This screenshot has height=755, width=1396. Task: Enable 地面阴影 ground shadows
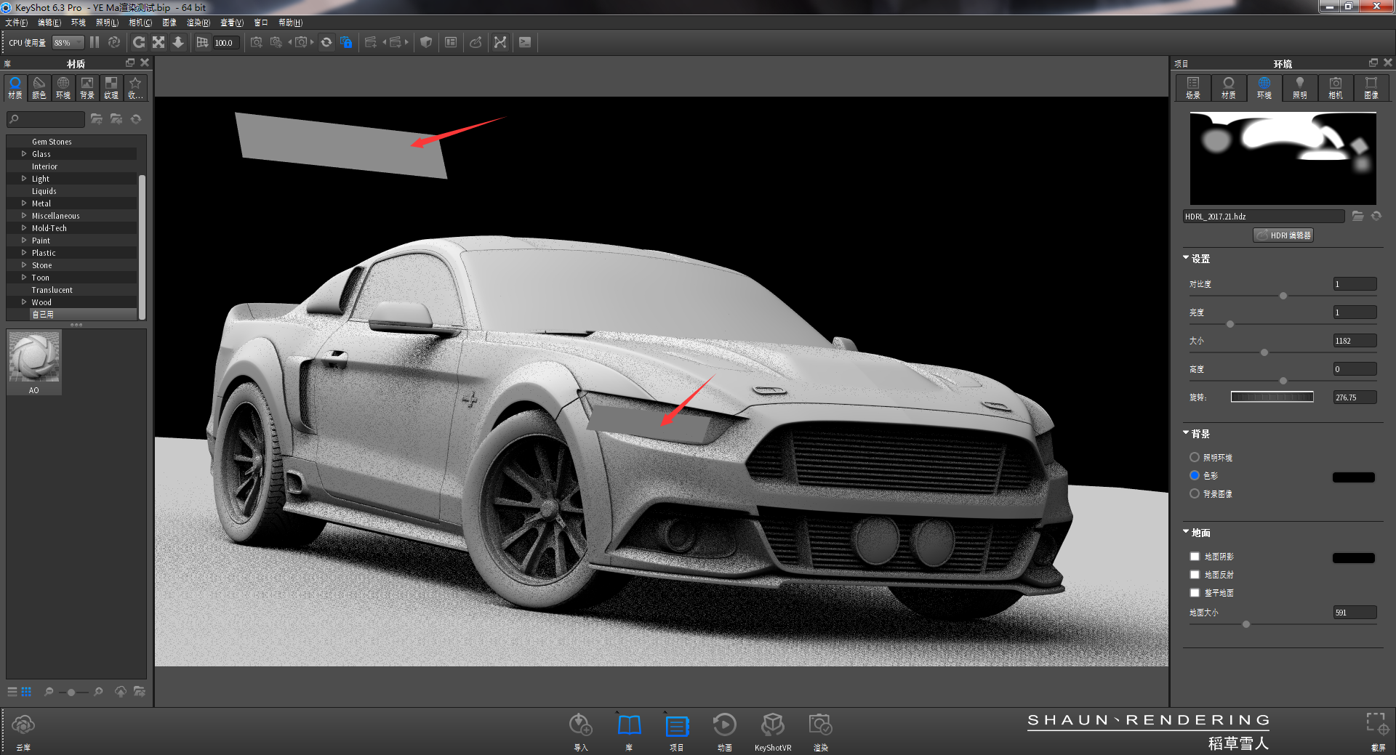pyautogui.click(x=1195, y=556)
